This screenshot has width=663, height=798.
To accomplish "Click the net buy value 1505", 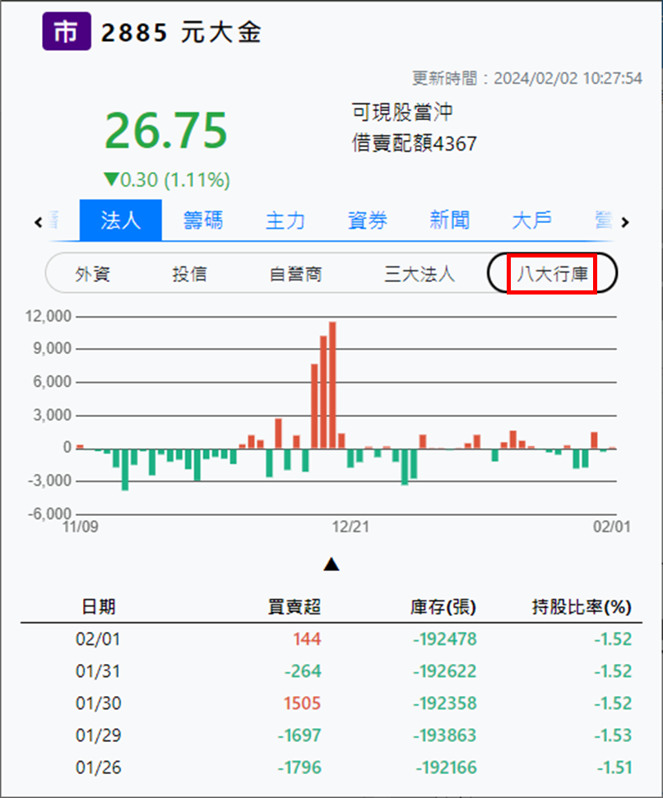I will point(302,703).
